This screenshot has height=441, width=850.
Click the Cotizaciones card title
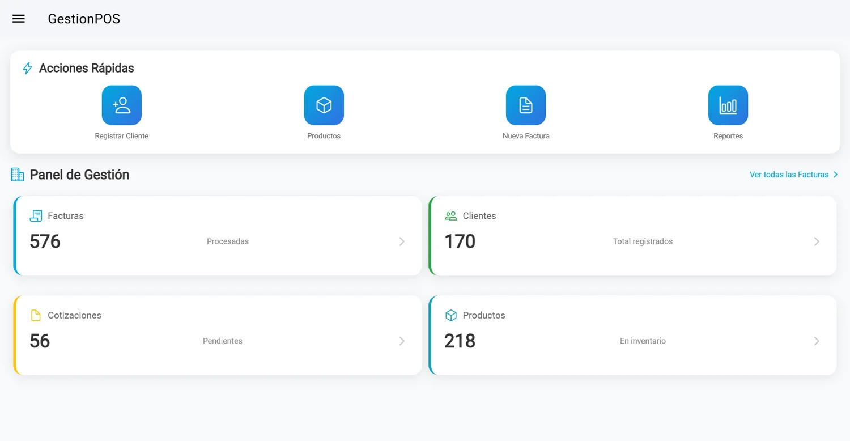(x=74, y=315)
